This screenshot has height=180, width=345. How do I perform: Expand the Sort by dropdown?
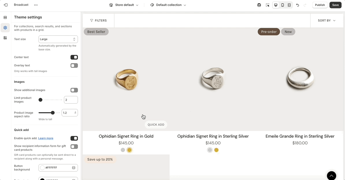click(x=327, y=20)
